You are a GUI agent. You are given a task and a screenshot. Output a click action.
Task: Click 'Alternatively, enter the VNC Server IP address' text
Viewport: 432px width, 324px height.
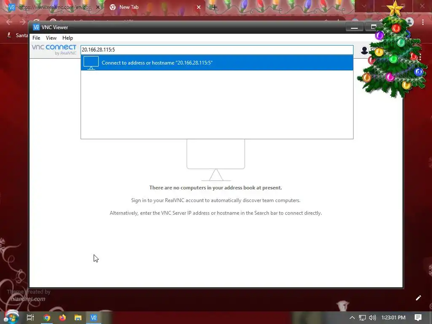coord(216,213)
